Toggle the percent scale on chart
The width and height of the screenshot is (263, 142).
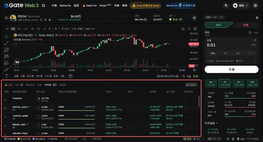coord(183,76)
